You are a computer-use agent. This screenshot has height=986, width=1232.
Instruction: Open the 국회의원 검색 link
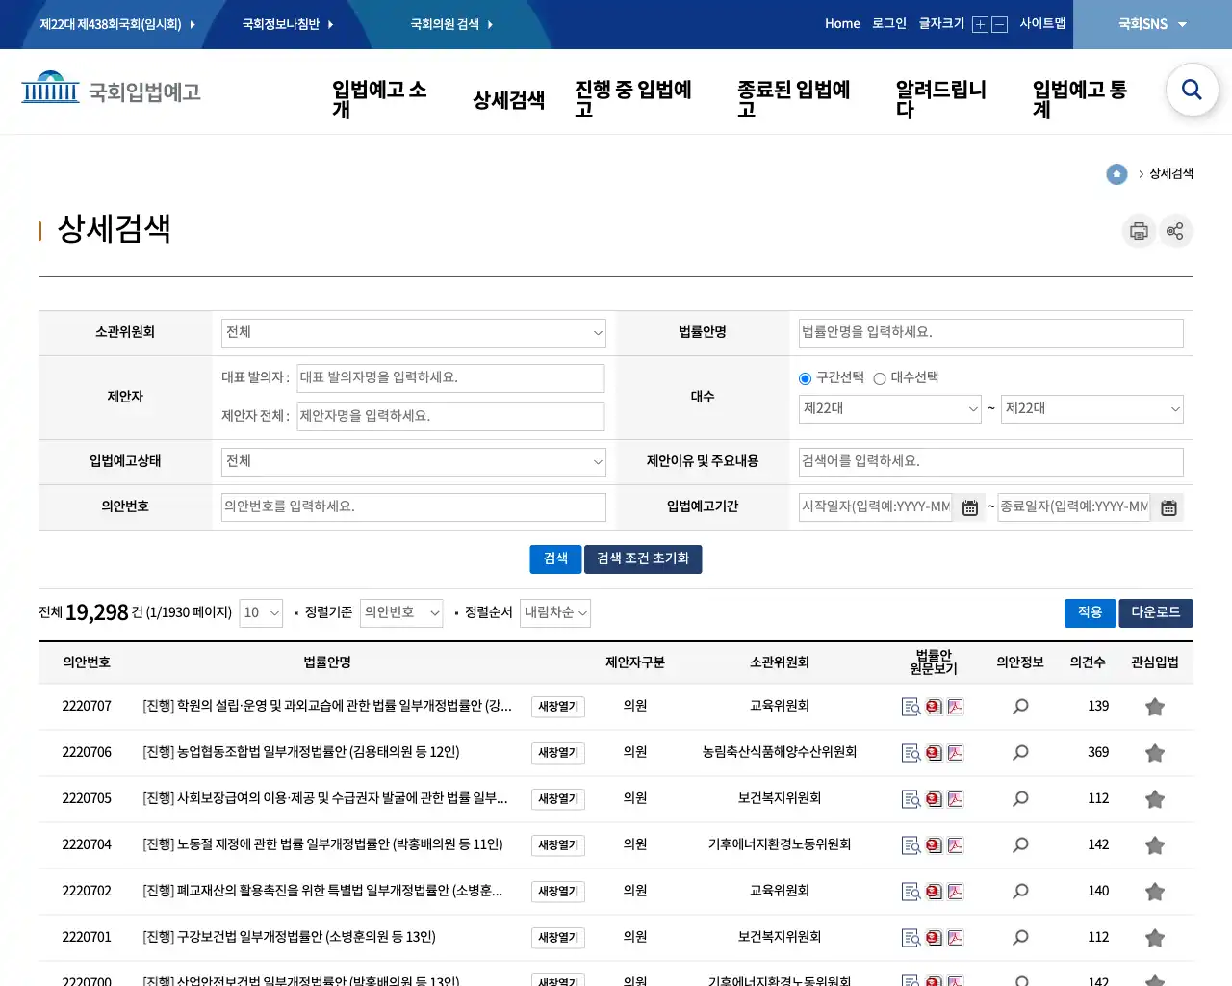(x=451, y=24)
